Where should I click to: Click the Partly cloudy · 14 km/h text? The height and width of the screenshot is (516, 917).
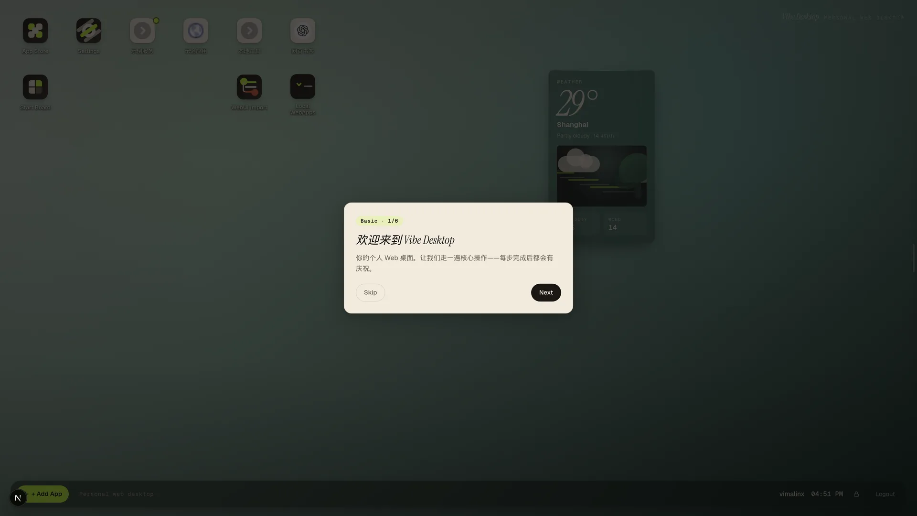tap(585, 136)
